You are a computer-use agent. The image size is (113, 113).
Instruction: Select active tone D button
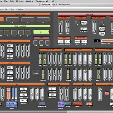[x=43, y=19]
